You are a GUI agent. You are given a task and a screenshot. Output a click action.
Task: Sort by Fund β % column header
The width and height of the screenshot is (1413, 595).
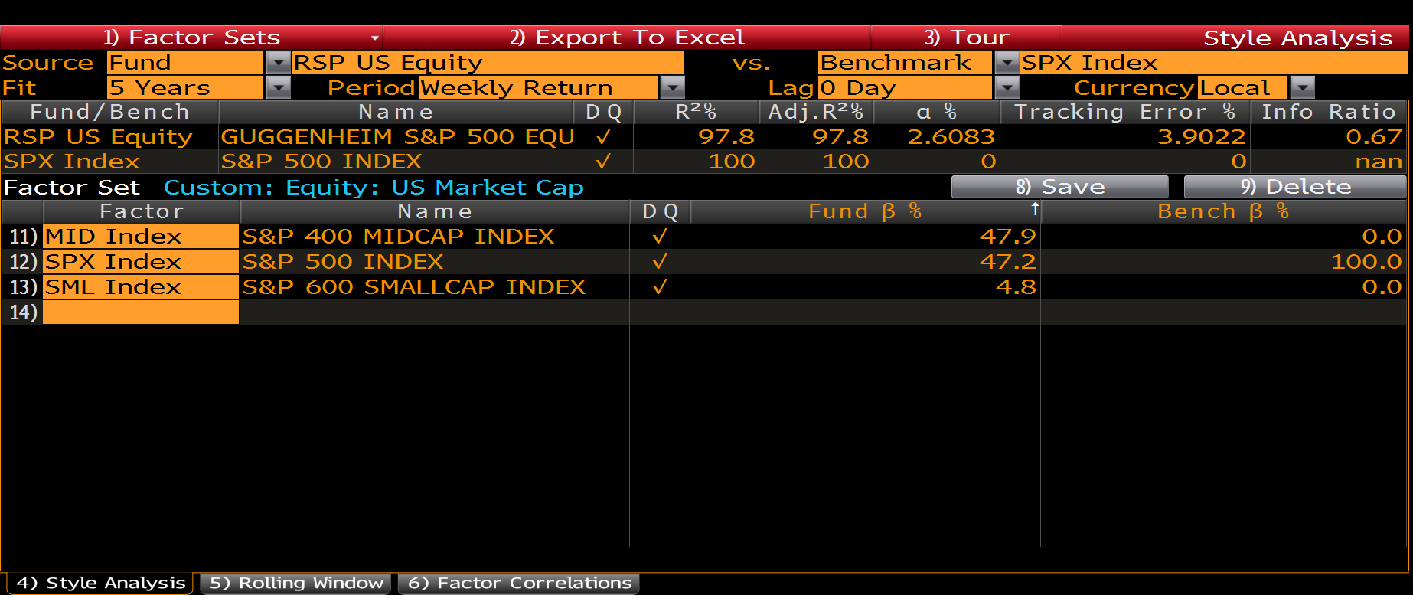(865, 211)
